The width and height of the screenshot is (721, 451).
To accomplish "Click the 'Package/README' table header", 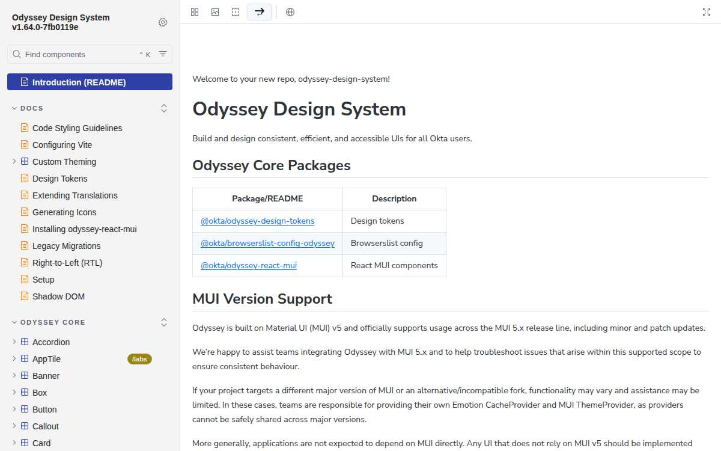I will point(267,198).
